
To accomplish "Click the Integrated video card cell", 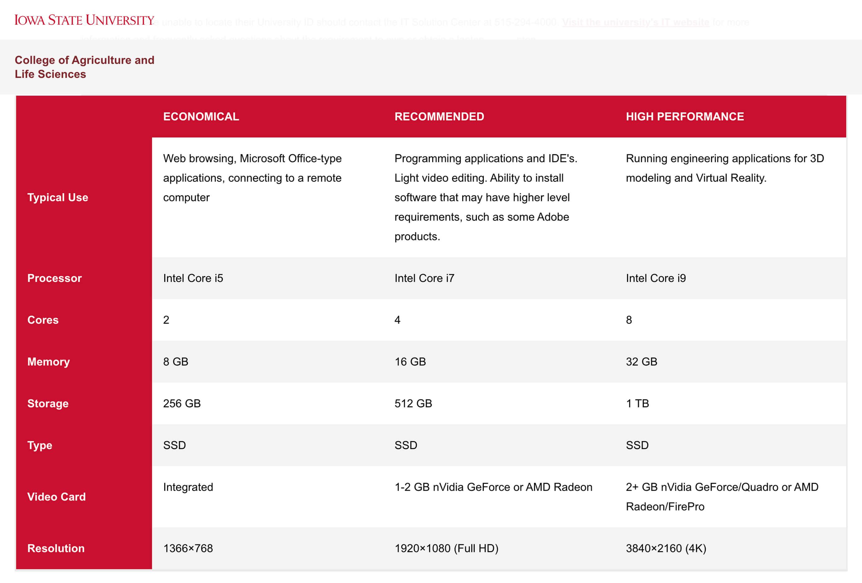I will click(x=188, y=487).
